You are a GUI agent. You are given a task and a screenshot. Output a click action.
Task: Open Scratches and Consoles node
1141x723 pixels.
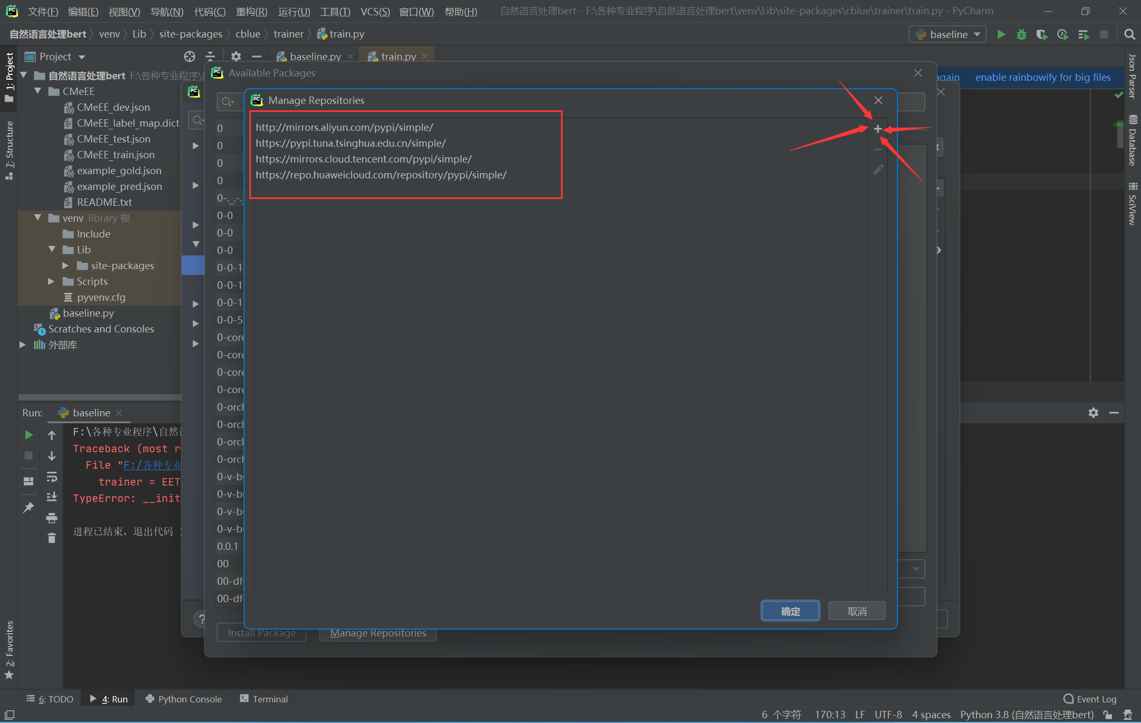(x=101, y=329)
